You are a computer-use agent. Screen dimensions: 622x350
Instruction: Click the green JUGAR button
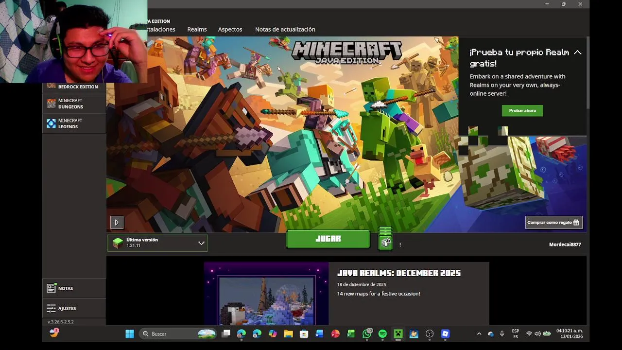[x=328, y=239]
